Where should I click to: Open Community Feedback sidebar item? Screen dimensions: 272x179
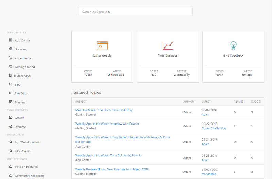pos(29,176)
